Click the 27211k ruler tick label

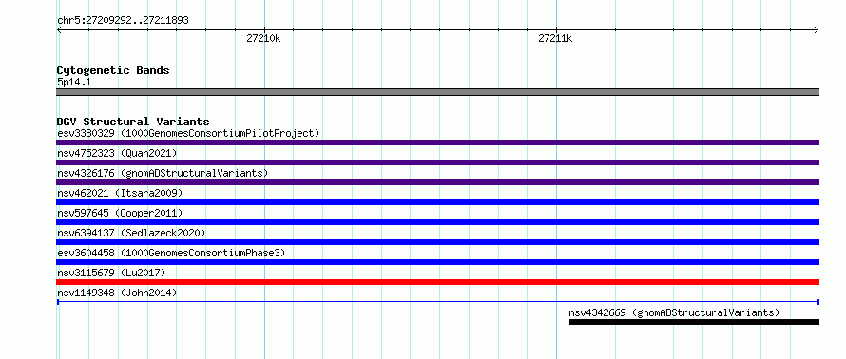point(555,38)
